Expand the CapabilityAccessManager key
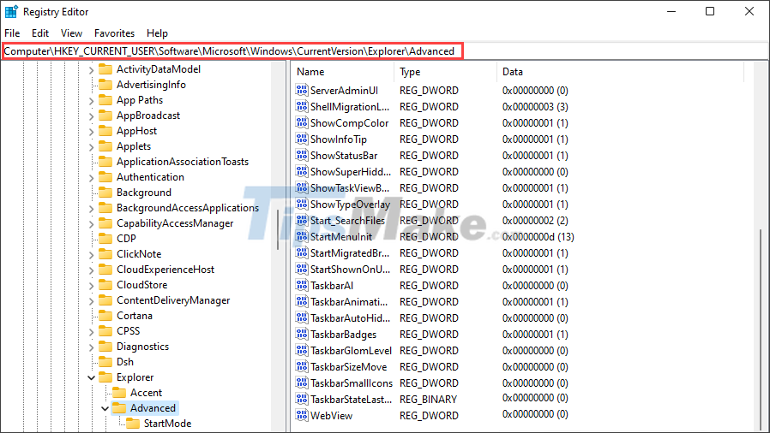This screenshot has height=433, width=770. point(92,224)
